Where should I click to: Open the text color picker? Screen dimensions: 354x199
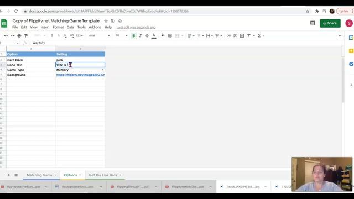(x=154, y=35)
